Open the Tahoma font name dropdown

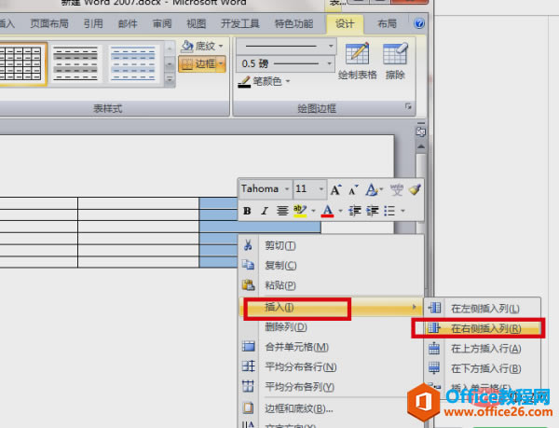[265, 188]
